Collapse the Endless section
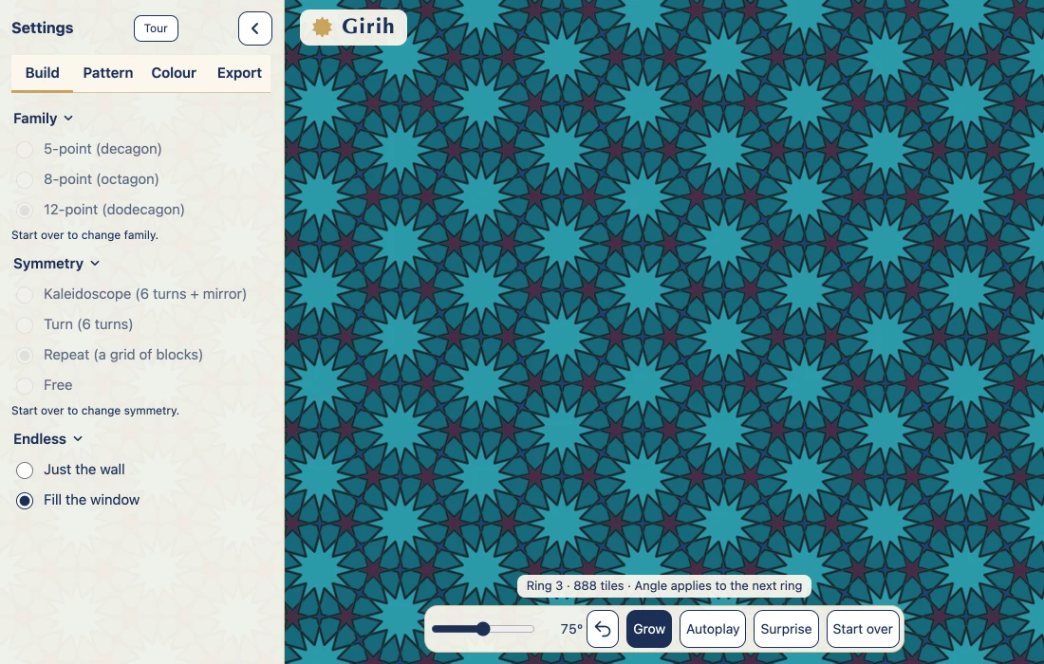 pyautogui.click(x=48, y=439)
